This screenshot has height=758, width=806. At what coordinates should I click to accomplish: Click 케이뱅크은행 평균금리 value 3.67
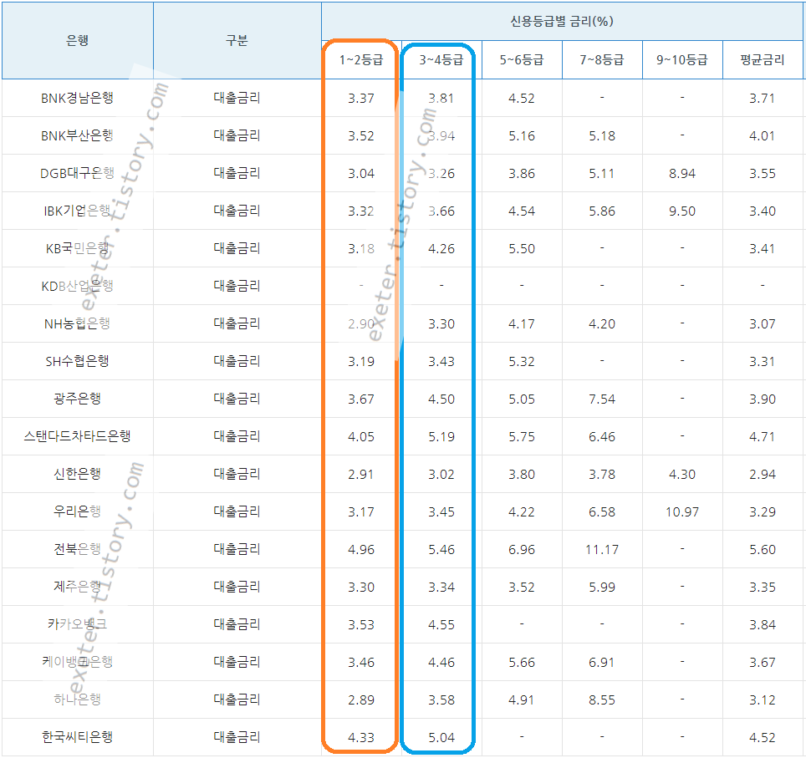point(762,663)
